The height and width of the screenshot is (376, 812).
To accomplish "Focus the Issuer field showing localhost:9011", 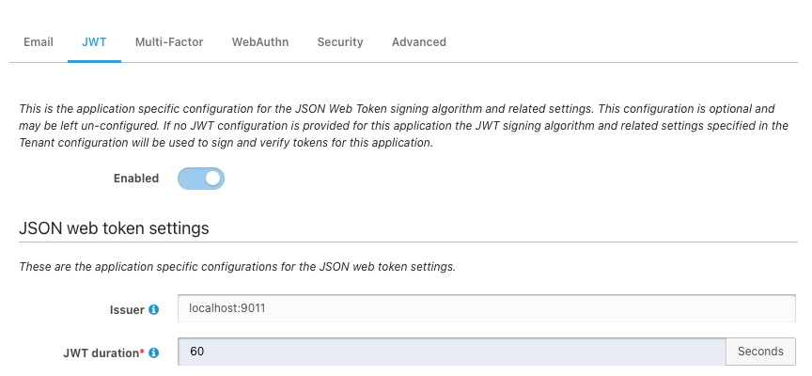I will (487, 308).
